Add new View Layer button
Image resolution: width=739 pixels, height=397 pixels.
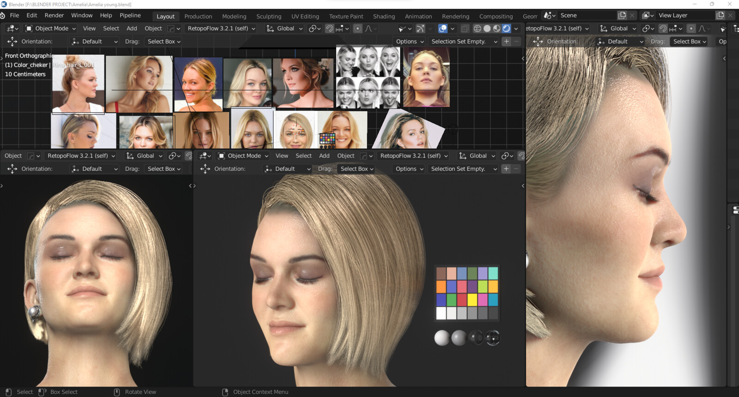[720, 15]
